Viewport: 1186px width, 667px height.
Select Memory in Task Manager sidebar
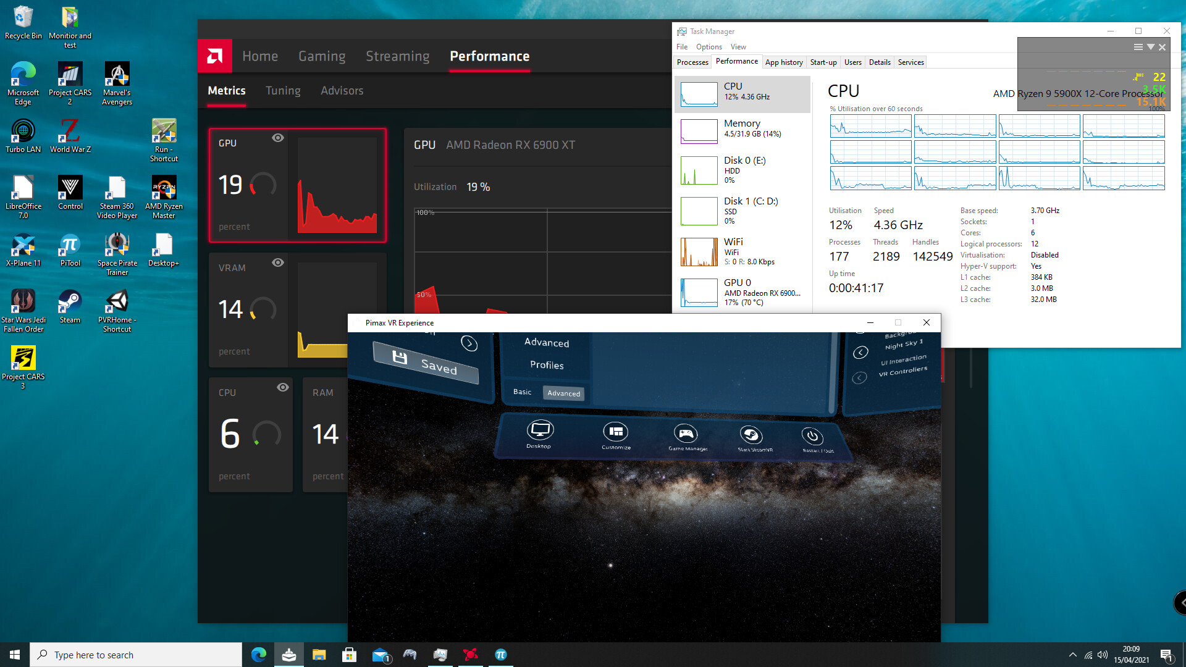click(742, 131)
